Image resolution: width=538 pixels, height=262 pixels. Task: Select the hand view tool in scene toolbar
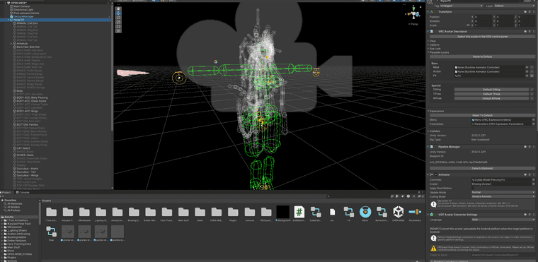tap(118, 8)
